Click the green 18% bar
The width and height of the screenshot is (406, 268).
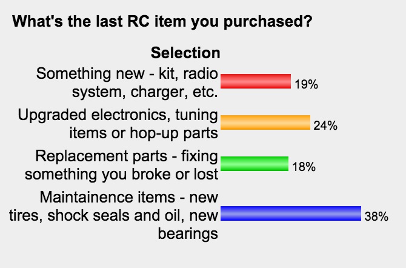255,164
